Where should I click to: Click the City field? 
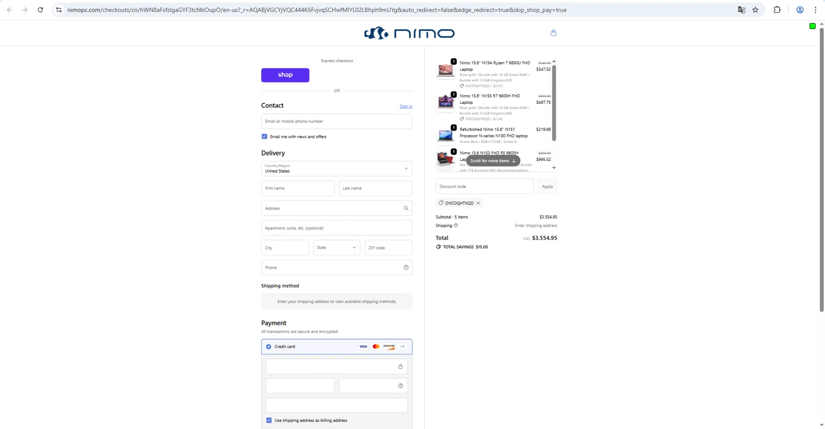tap(285, 248)
